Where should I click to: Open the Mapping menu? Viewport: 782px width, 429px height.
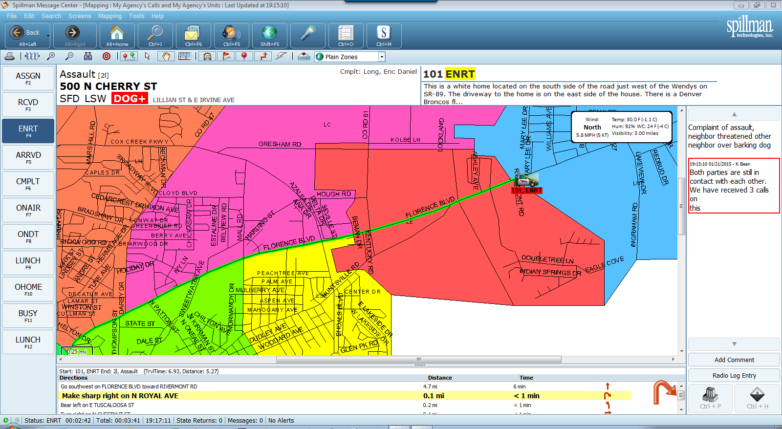(109, 16)
